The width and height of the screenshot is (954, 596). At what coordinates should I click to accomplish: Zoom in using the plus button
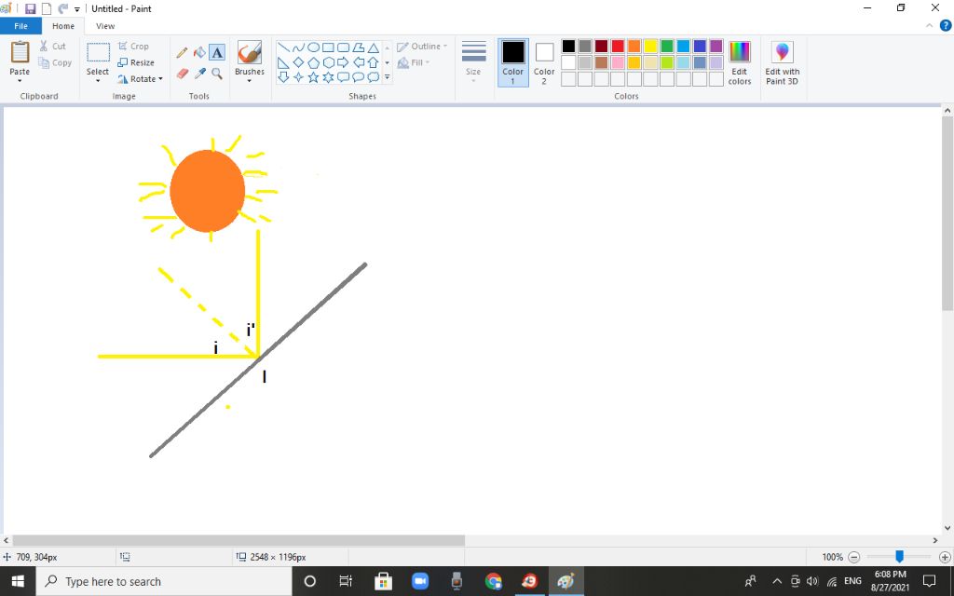945,557
